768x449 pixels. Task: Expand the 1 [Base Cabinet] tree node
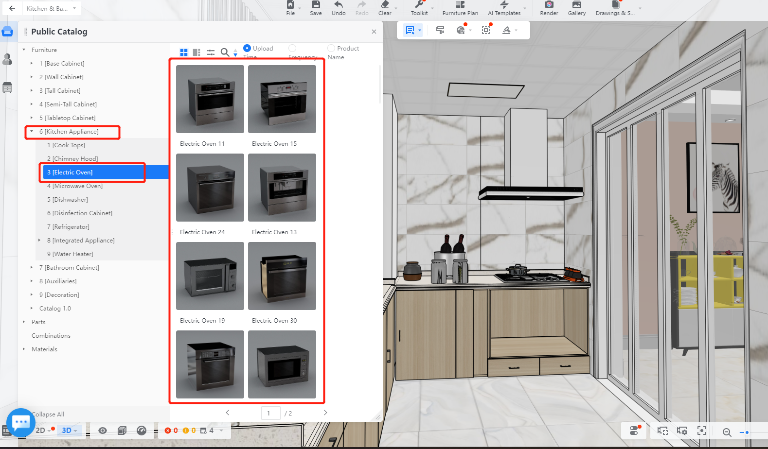pos(32,64)
